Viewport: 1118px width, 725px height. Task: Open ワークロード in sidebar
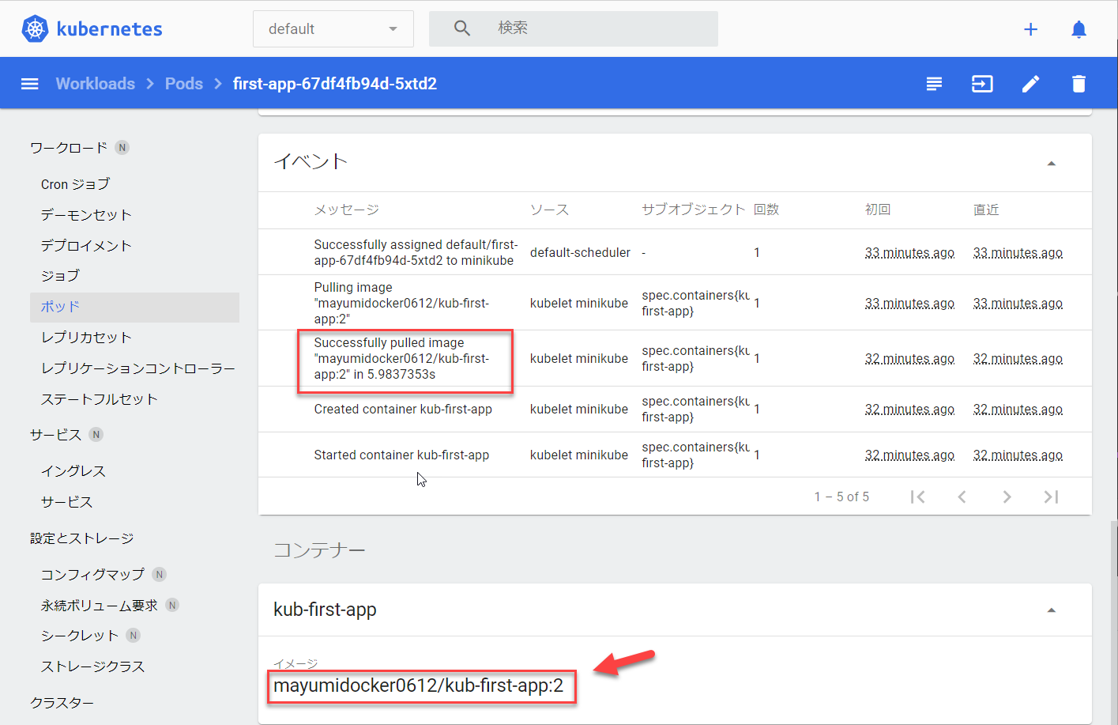click(x=69, y=148)
